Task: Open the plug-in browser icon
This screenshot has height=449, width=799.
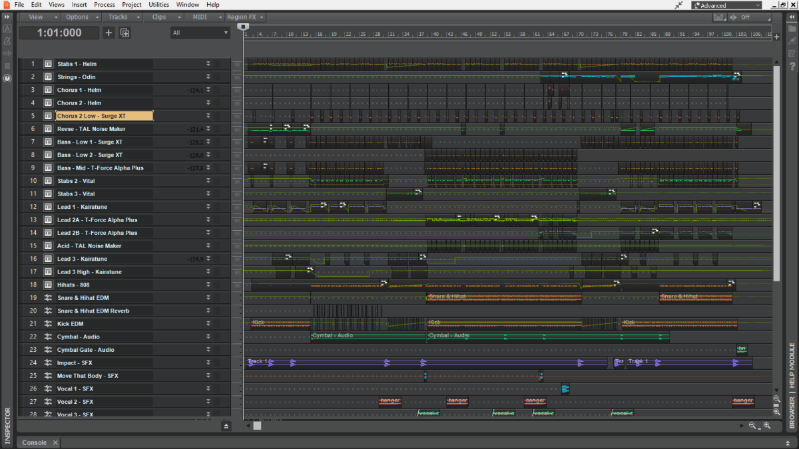Action: tap(792, 41)
